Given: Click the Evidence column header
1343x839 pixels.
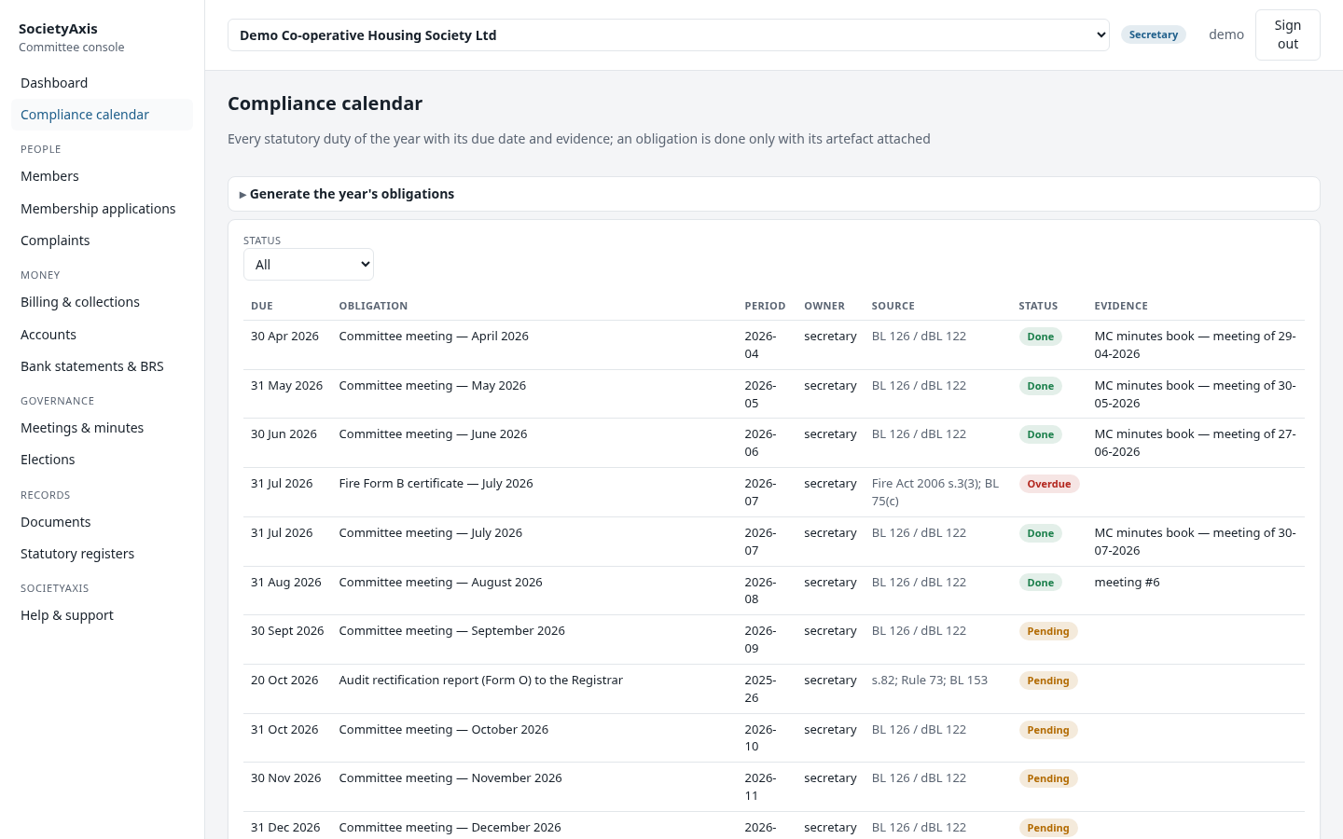Looking at the screenshot, I should point(1121,306).
